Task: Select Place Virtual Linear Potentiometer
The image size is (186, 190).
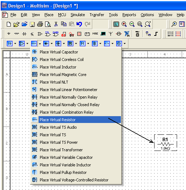Action: point(76,90)
